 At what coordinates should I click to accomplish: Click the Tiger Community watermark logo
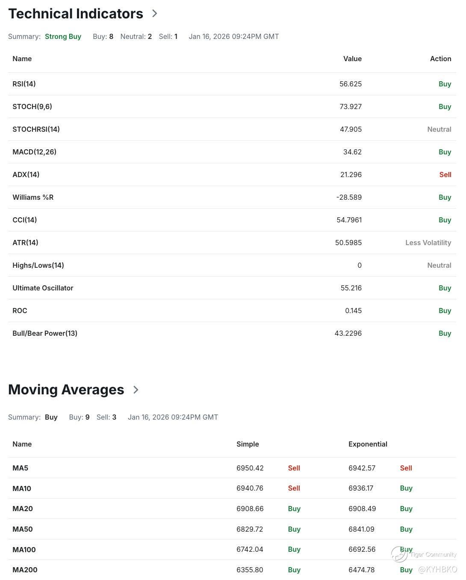click(x=399, y=554)
